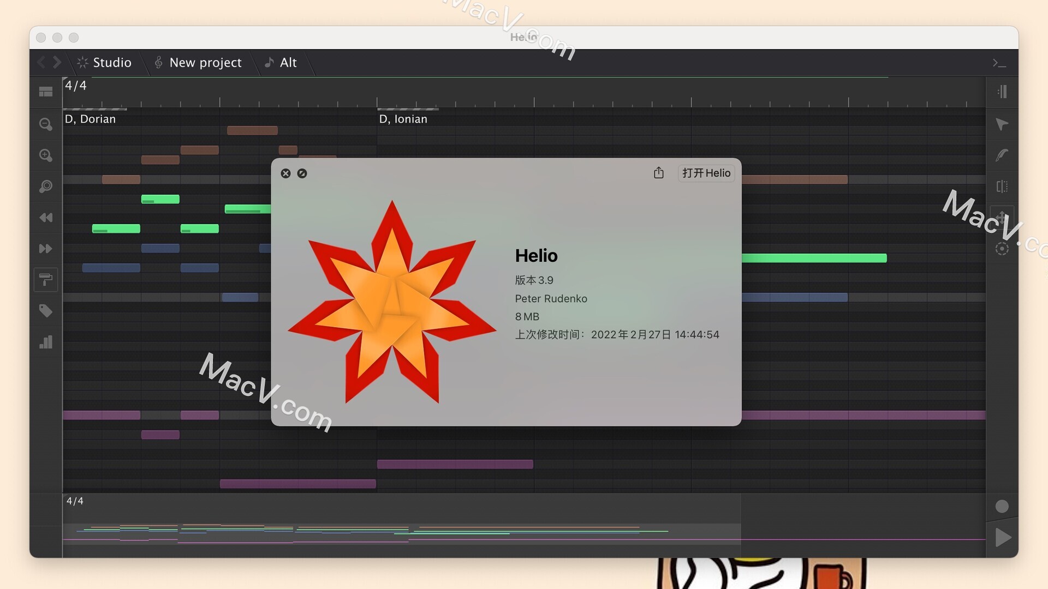Jump to previous anchor with rewind icon

[46, 218]
